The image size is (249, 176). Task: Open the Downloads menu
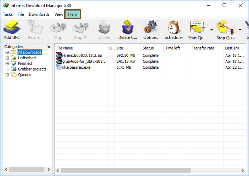(x=39, y=14)
